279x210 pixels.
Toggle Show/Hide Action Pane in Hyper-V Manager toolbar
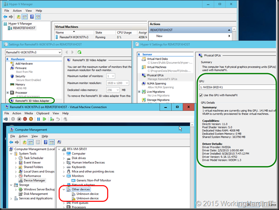pos(38,17)
